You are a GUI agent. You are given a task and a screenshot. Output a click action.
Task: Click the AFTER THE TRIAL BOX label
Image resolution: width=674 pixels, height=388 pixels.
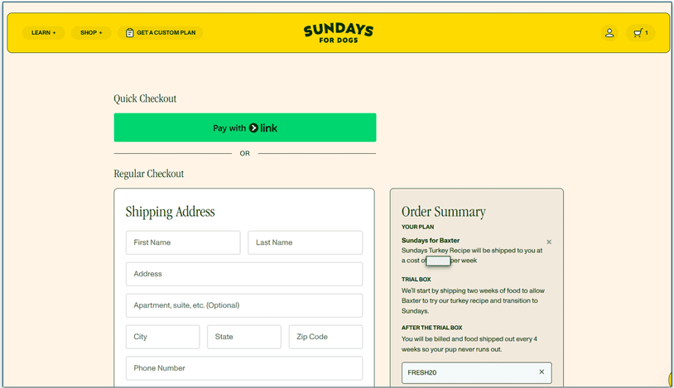(x=432, y=328)
